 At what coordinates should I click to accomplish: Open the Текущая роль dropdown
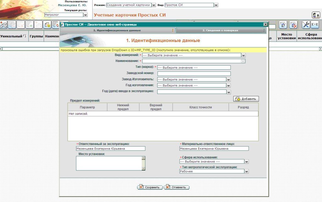(86, 15)
